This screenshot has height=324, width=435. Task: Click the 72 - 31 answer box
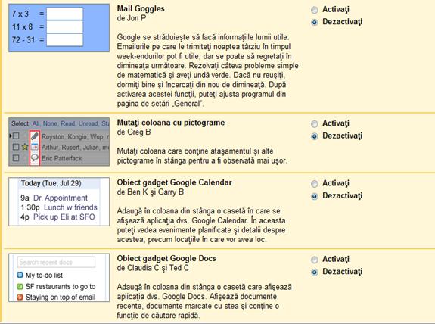[x=64, y=40]
